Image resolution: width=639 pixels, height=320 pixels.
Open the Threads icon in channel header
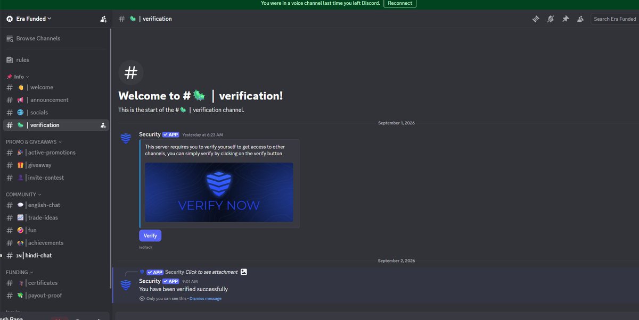click(x=536, y=19)
